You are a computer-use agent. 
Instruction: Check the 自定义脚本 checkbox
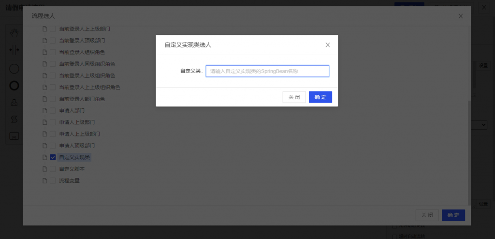click(53, 169)
